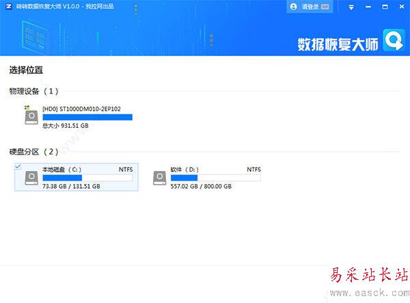
Task: Click the HD0 disk usage bar
Action: (x=87, y=117)
